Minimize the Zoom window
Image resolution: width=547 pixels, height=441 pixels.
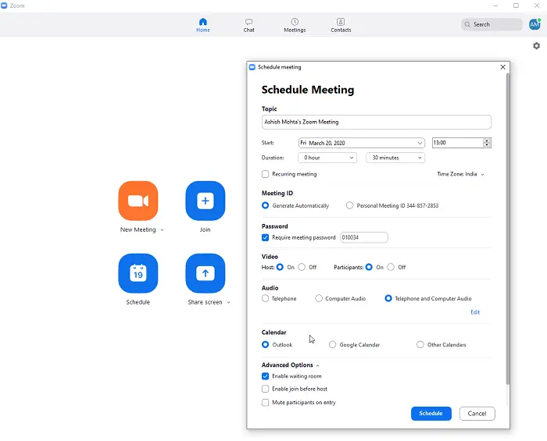pyautogui.click(x=495, y=5)
